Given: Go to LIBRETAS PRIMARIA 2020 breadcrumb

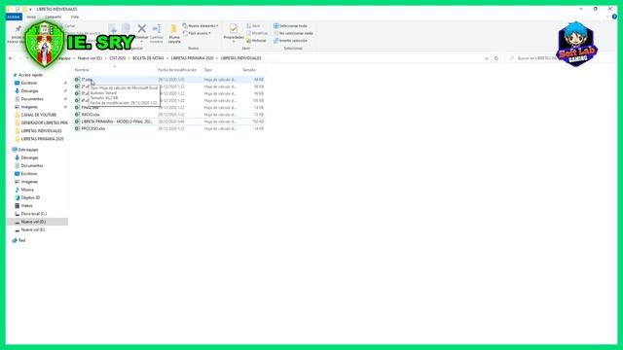Looking at the screenshot, I should (x=193, y=58).
